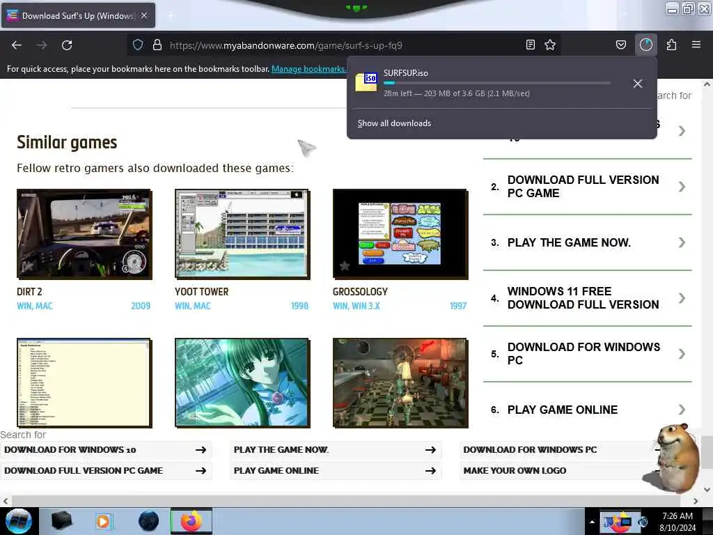Screen dimensions: 713x535
Task: Click the SURFSUP.iso file icon
Action: pos(366,82)
